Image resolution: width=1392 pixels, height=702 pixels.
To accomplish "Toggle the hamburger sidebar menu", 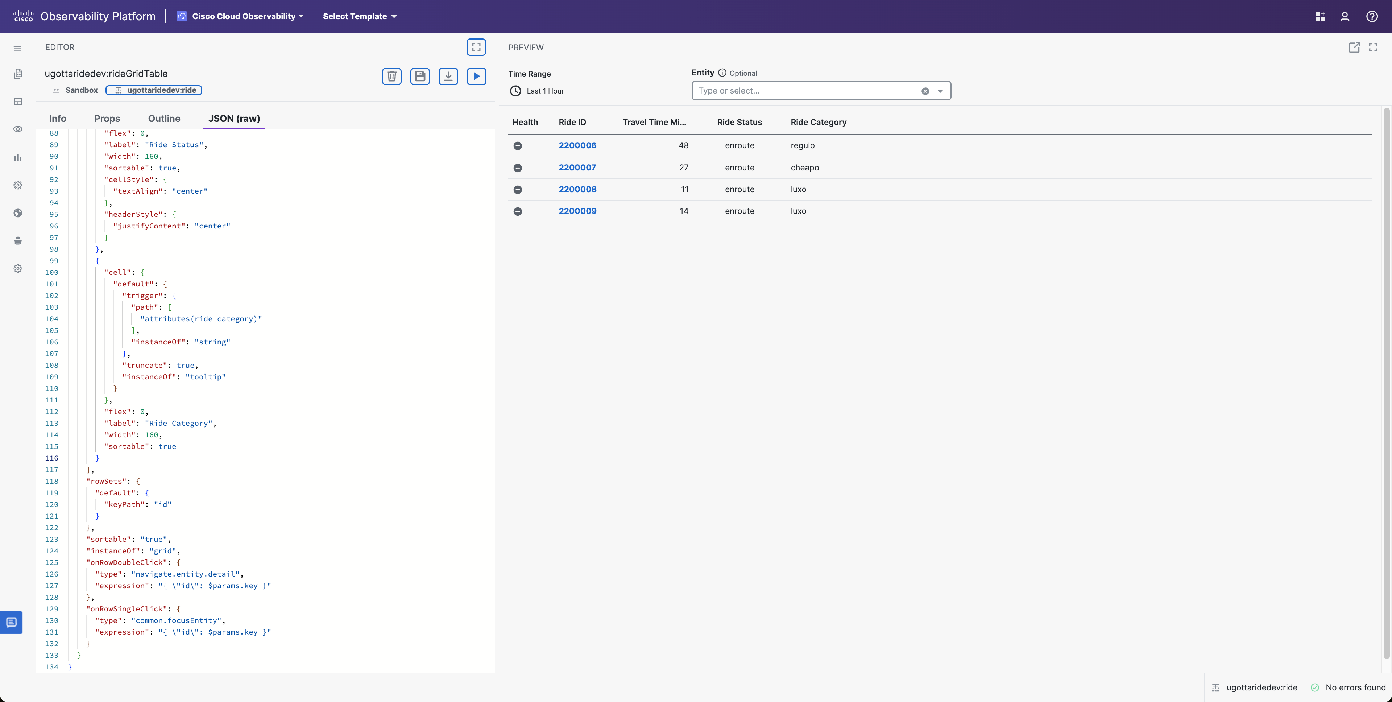I will (18, 49).
